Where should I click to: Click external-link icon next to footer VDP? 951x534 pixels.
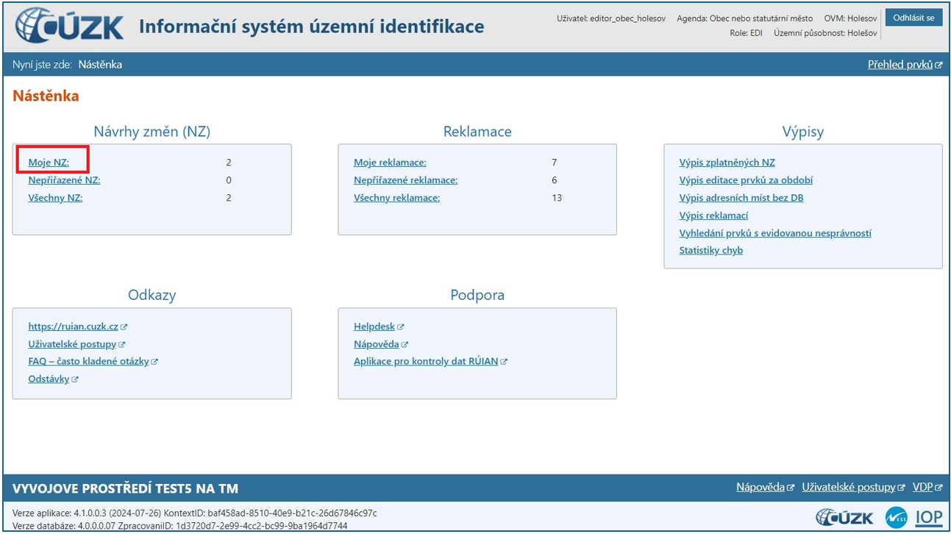(938, 488)
